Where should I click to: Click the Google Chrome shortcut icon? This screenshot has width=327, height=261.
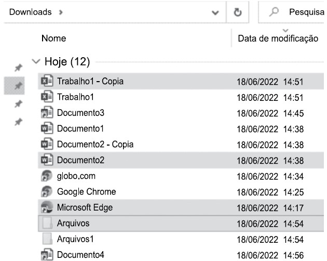coord(47,192)
